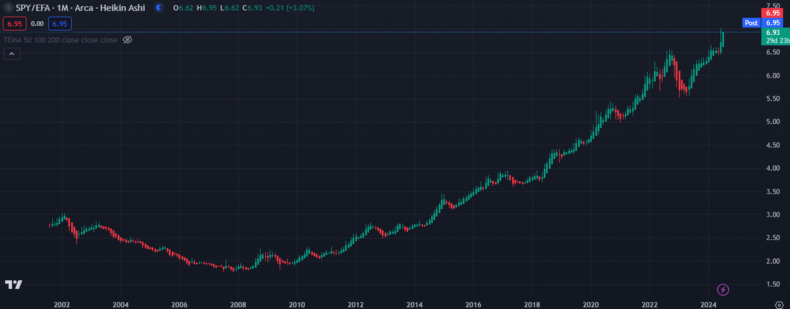Click the 2014 time axis label
Image resolution: width=790 pixels, height=309 pixels.
pos(414,304)
